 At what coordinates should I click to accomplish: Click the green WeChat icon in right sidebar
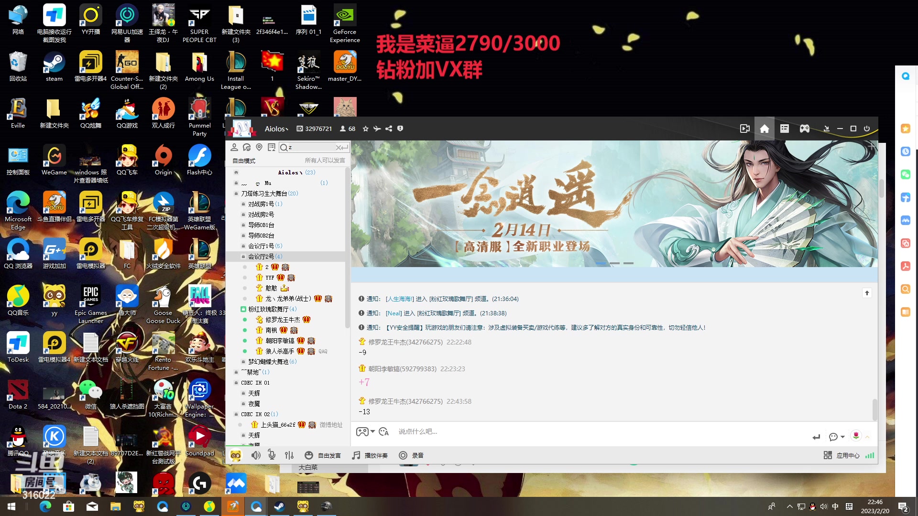click(906, 174)
